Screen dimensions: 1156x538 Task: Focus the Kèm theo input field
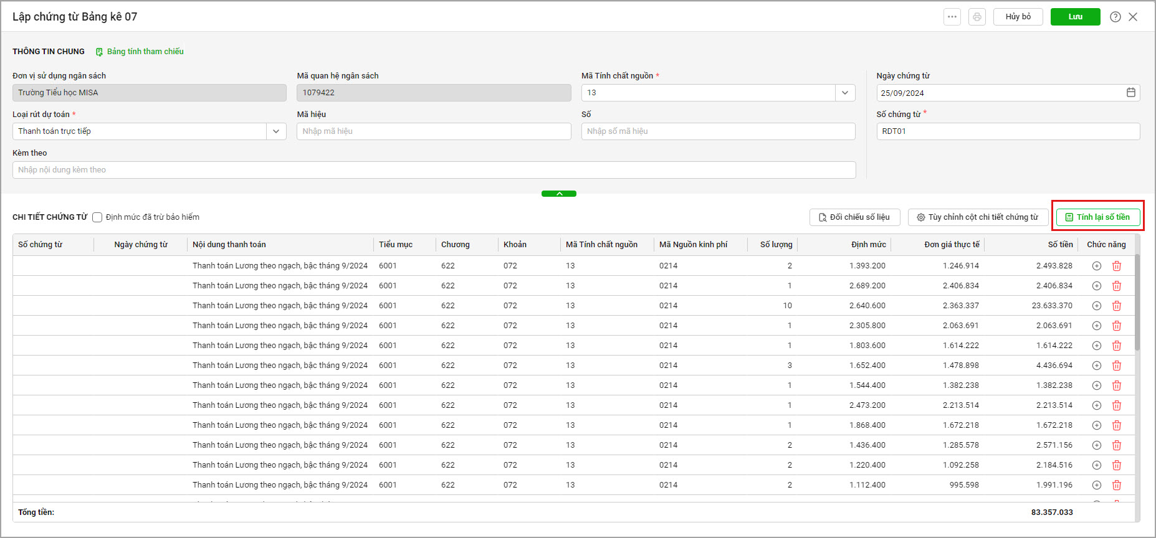[434, 170]
